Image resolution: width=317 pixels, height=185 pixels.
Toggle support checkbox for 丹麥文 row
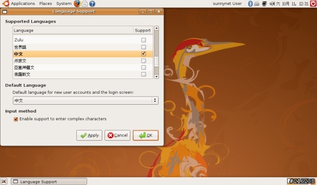point(144,61)
